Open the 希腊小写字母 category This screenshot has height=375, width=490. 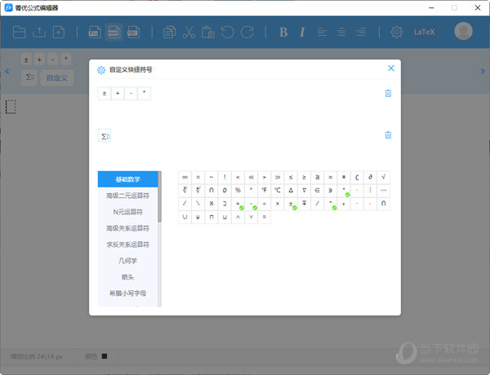click(x=128, y=293)
